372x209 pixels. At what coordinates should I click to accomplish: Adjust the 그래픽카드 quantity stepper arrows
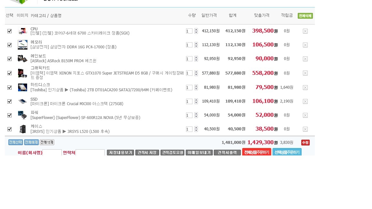pyautogui.click(x=196, y=73)
